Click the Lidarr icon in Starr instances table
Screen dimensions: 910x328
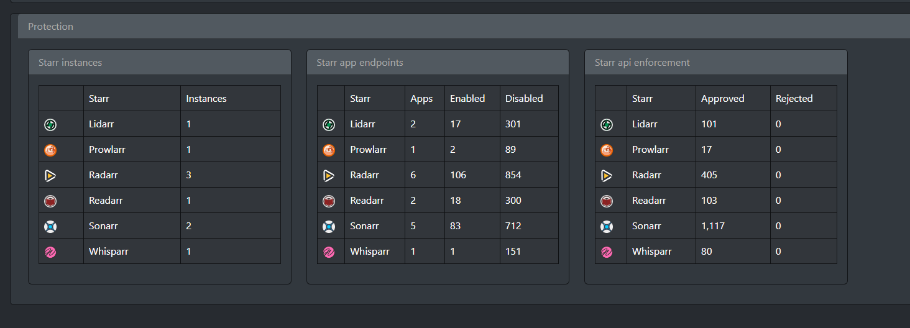[x=50, y=124]
